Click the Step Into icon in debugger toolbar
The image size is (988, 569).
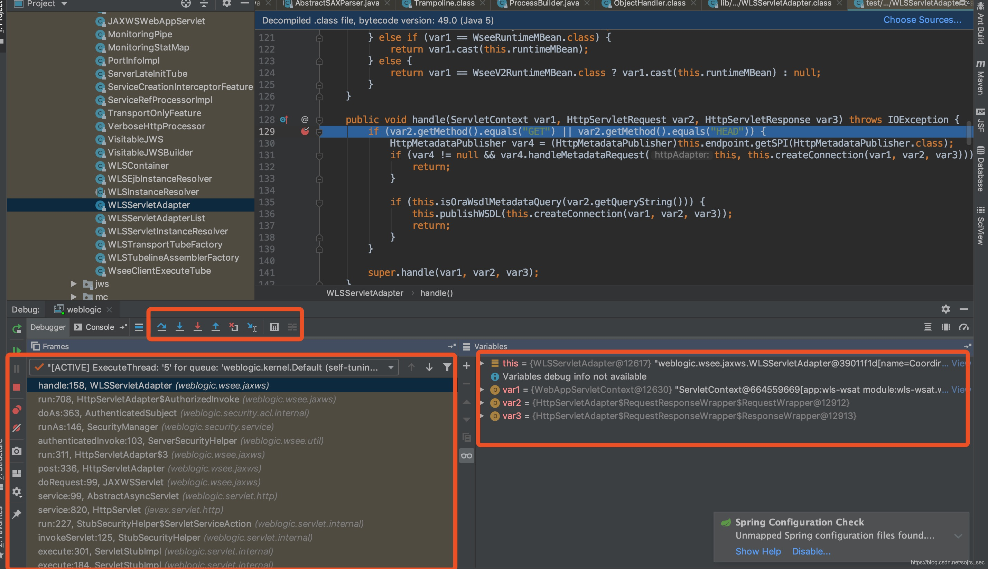coord(179,327)
